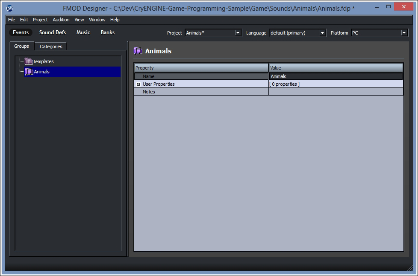
Task: Open the Project dropdown arrow
Action: 238,33
